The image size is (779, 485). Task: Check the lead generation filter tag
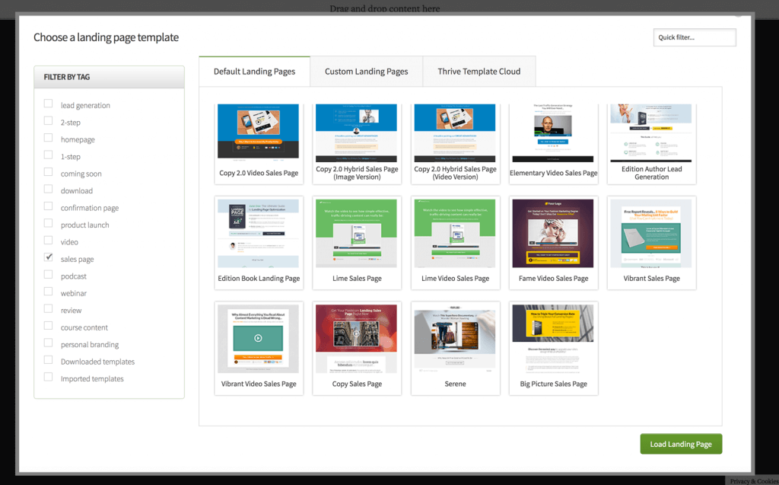pos(48,104)
